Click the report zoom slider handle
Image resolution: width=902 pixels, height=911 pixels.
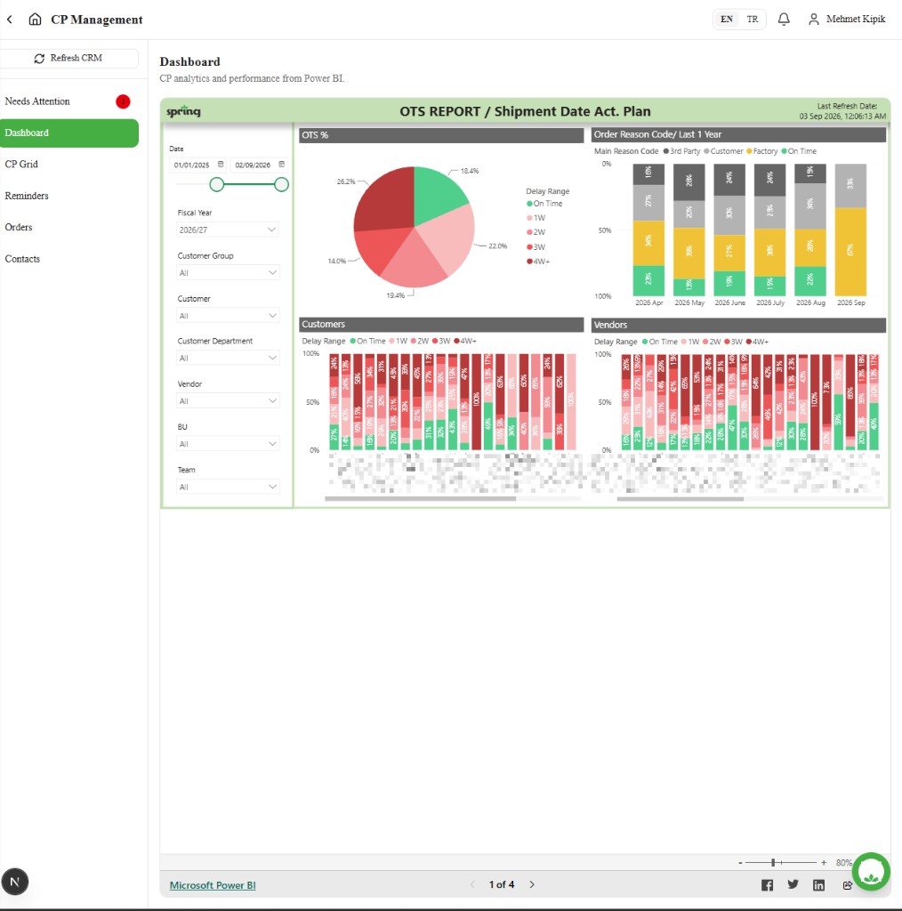tap(773, 863)
